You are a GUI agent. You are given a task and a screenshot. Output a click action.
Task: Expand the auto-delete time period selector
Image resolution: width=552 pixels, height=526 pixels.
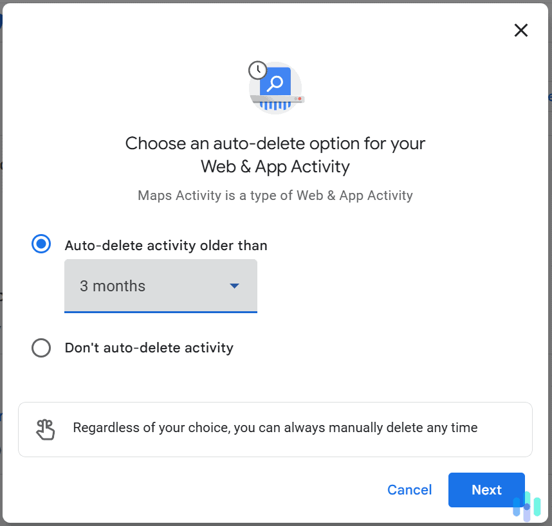pos(161,286)
